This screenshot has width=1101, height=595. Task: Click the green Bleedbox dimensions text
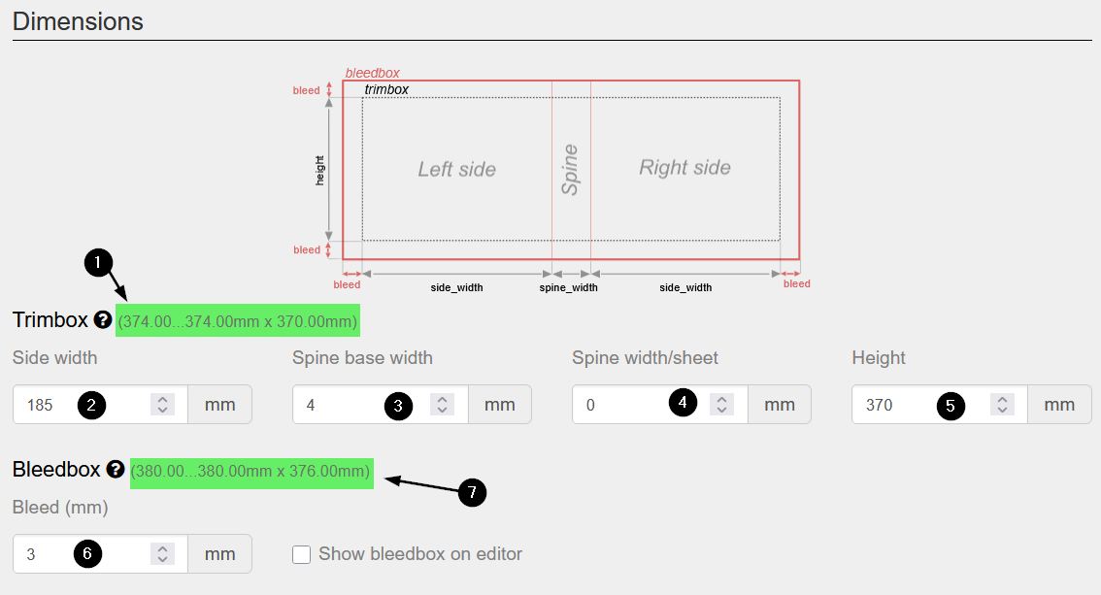click(250, 472)
